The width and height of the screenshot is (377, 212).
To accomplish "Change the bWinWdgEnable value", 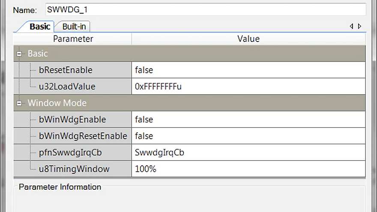I will pyautogui.click(x=248, y=119).
